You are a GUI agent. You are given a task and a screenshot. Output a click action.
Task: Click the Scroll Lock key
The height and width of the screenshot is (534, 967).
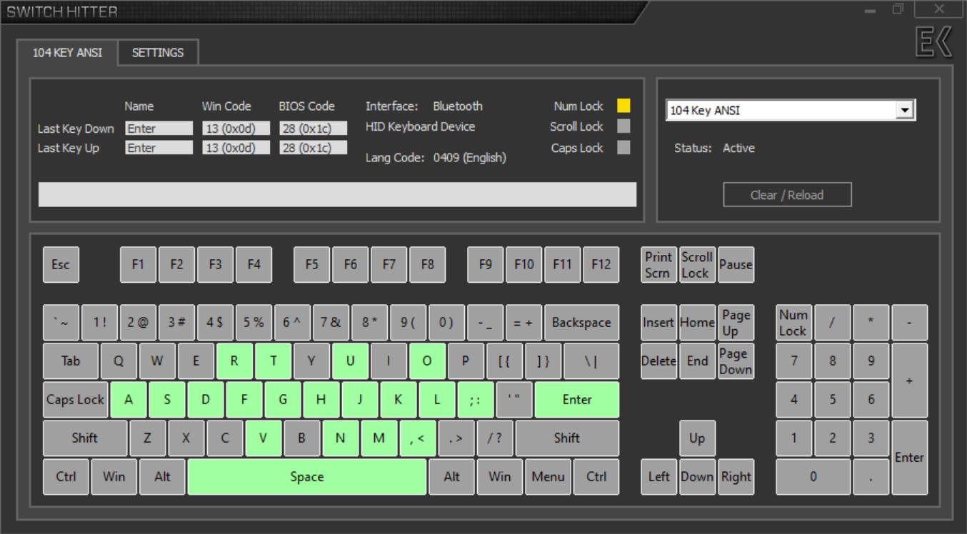point(697,265)
